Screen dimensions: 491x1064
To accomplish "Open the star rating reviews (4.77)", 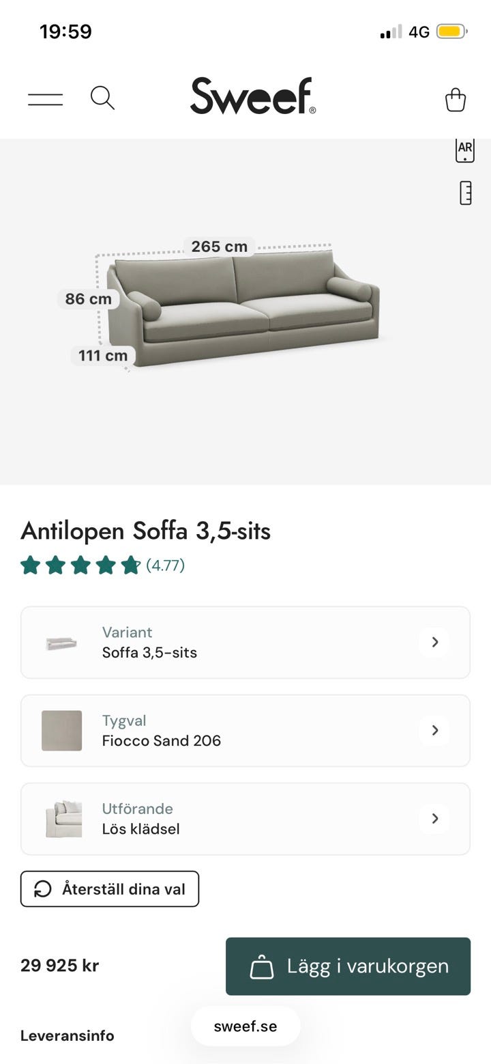I will click(102, 565).
